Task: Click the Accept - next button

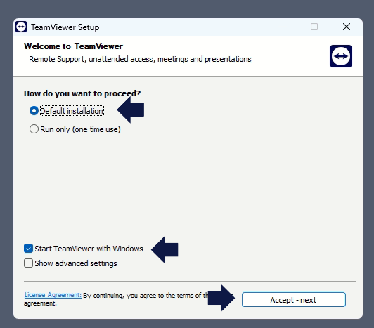Action: click(294, 300)
